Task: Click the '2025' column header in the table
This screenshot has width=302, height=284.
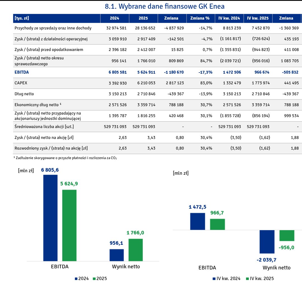Action: pyautogui.click(x=143, y=18)
